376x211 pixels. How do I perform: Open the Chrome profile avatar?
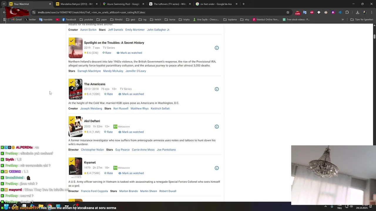pos(365,12)
